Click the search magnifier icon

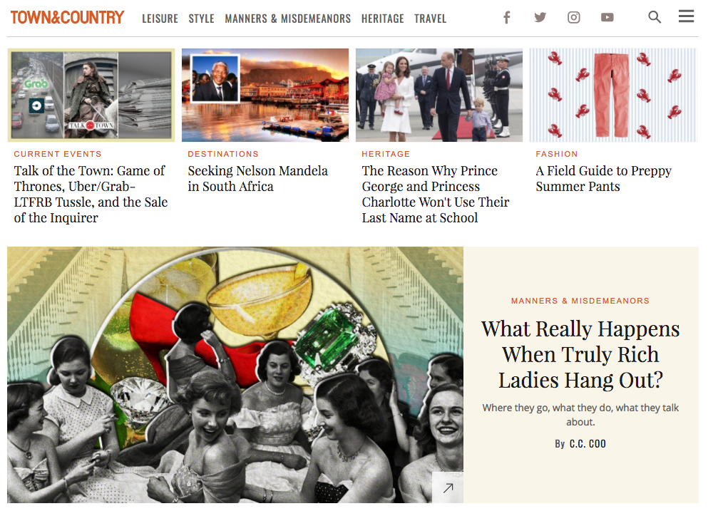tap(655, 17)
